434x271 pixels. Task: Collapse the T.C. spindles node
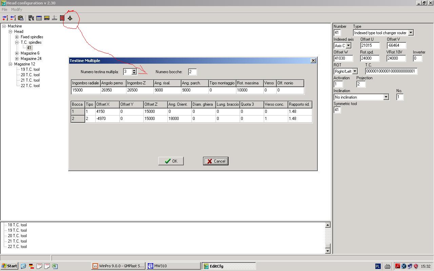tap(17, 42)
